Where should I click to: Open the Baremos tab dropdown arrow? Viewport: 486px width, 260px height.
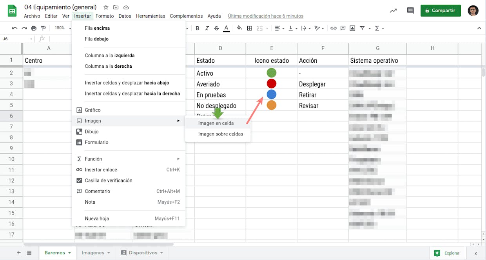click(70, 253)
